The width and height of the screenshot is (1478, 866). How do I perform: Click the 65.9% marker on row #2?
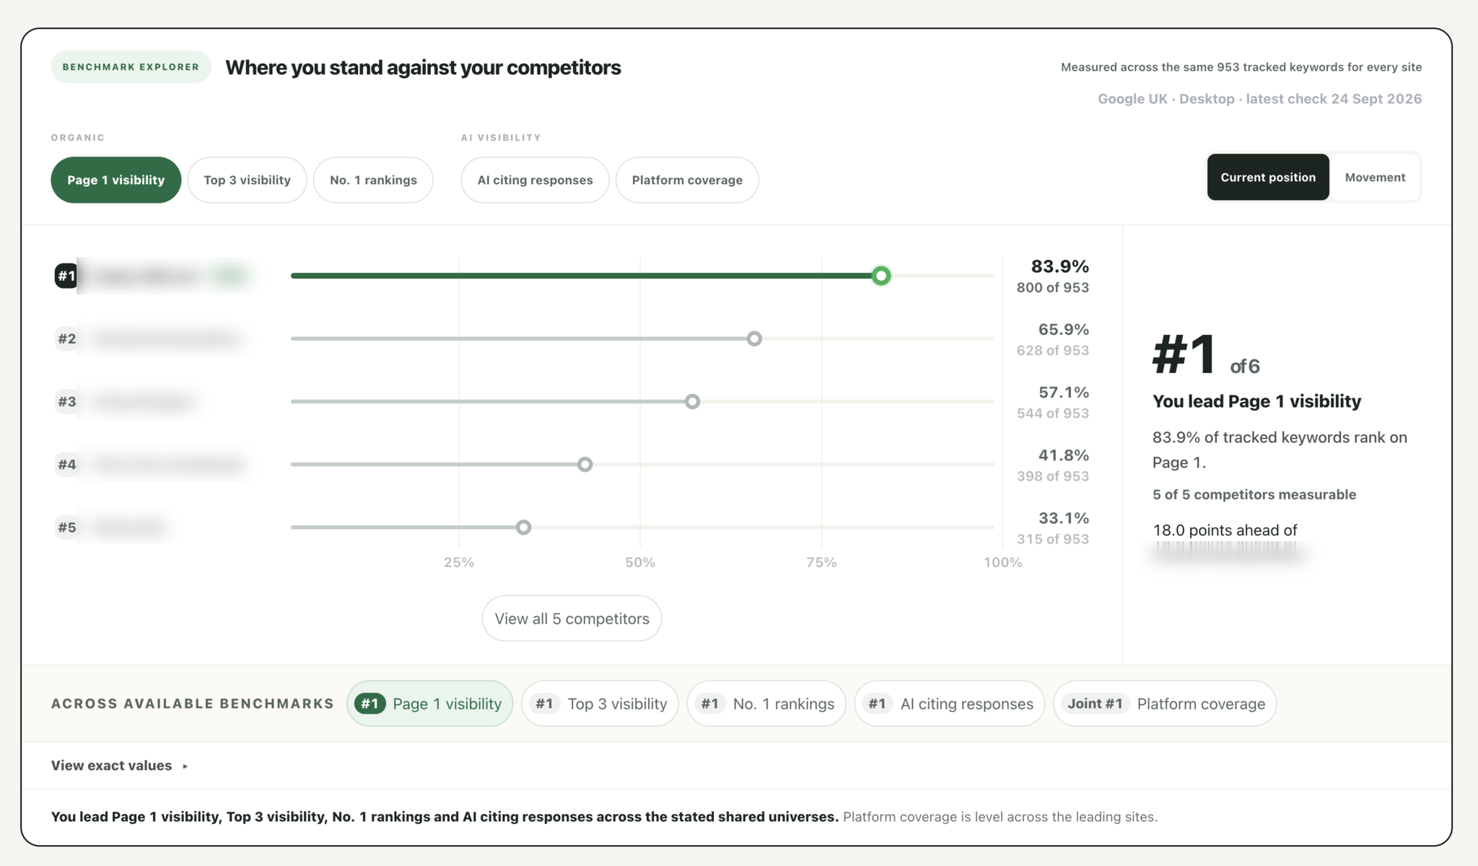[x=754, y=338]
